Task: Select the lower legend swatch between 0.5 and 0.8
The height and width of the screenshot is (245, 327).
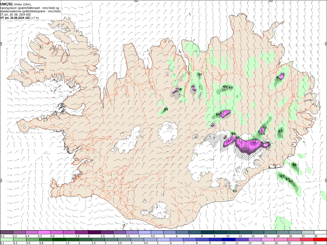Action: (x=33, y=239)
